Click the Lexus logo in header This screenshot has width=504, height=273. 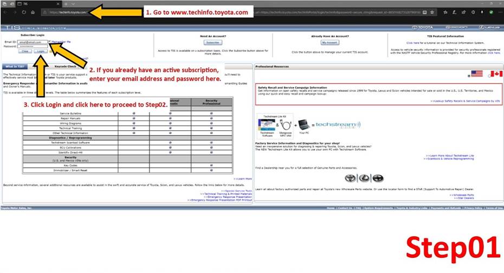[489, 28]
